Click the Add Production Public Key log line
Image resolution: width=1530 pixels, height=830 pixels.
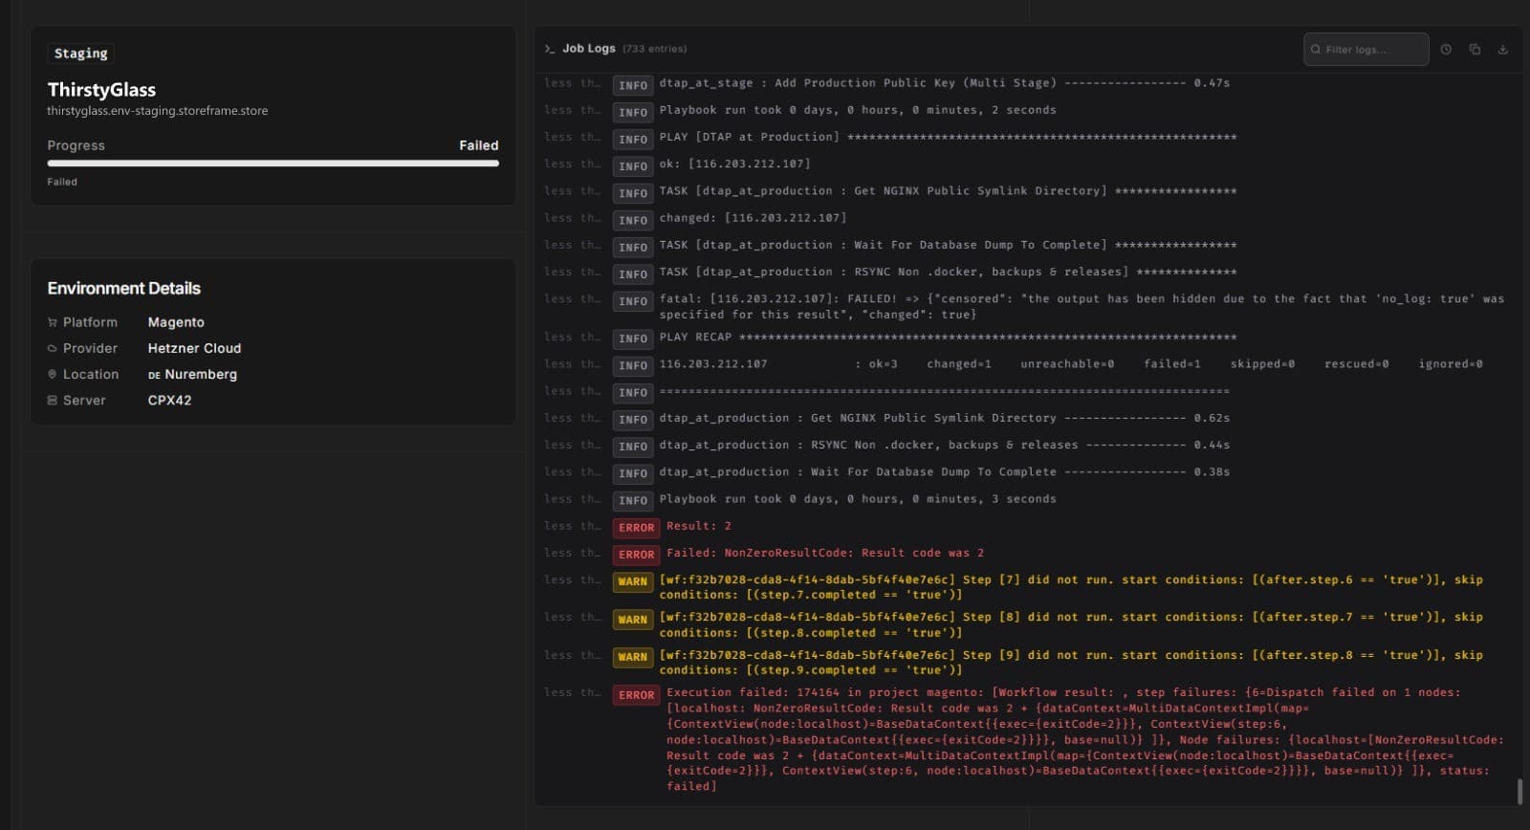[945, 83]
